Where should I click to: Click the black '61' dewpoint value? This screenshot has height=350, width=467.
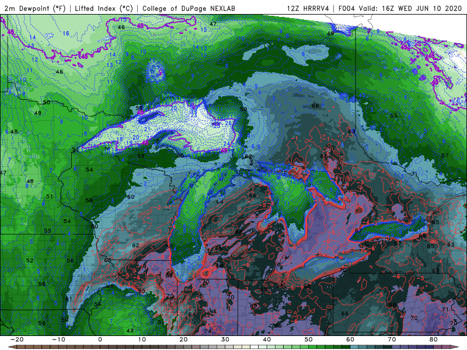pos(68,299)
